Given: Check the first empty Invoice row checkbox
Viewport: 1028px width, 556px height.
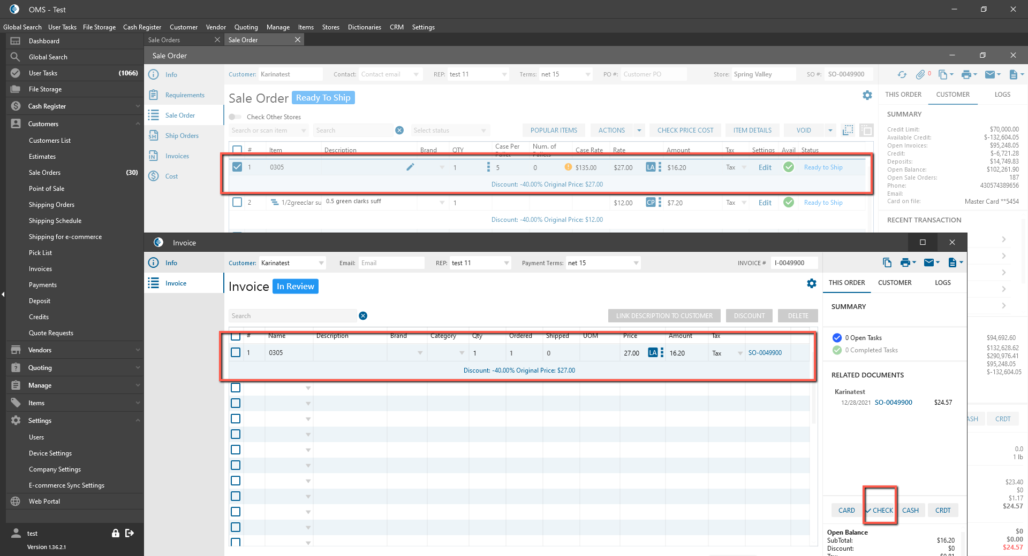Looking at the screenshot, I should click(x=236, y=388).
